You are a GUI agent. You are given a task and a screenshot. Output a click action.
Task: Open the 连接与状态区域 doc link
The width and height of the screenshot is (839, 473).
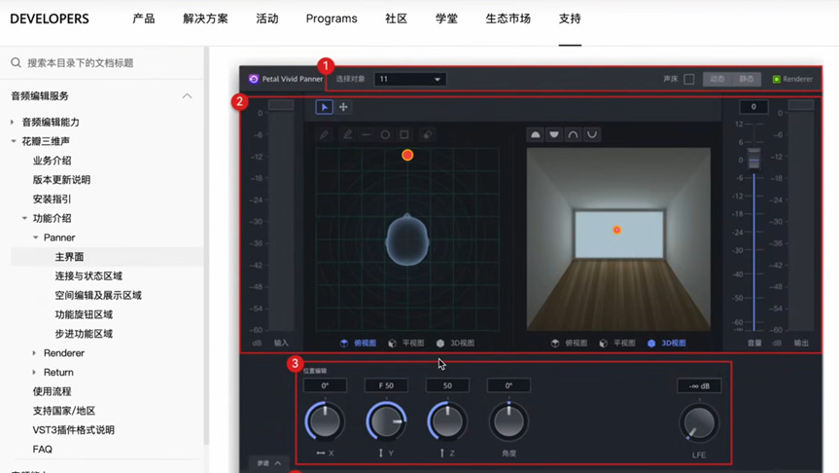(88, 276)
